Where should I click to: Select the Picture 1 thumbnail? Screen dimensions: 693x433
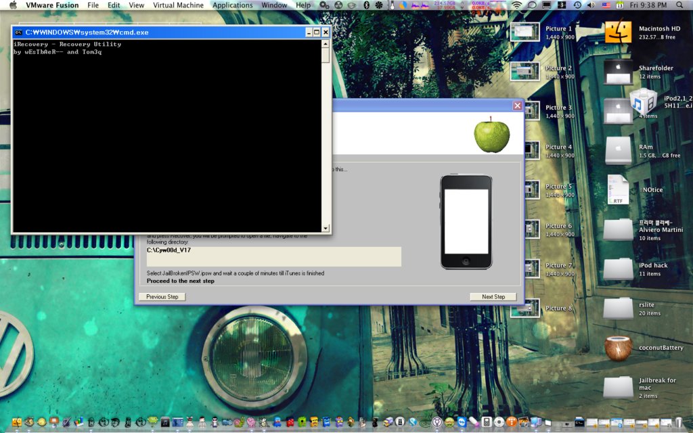pos(525,32)
